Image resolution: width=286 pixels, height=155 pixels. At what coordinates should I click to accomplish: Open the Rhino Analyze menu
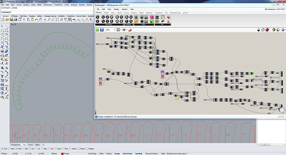[74, 5]
